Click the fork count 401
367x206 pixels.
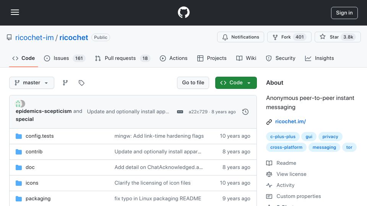(x=300, y=37)
